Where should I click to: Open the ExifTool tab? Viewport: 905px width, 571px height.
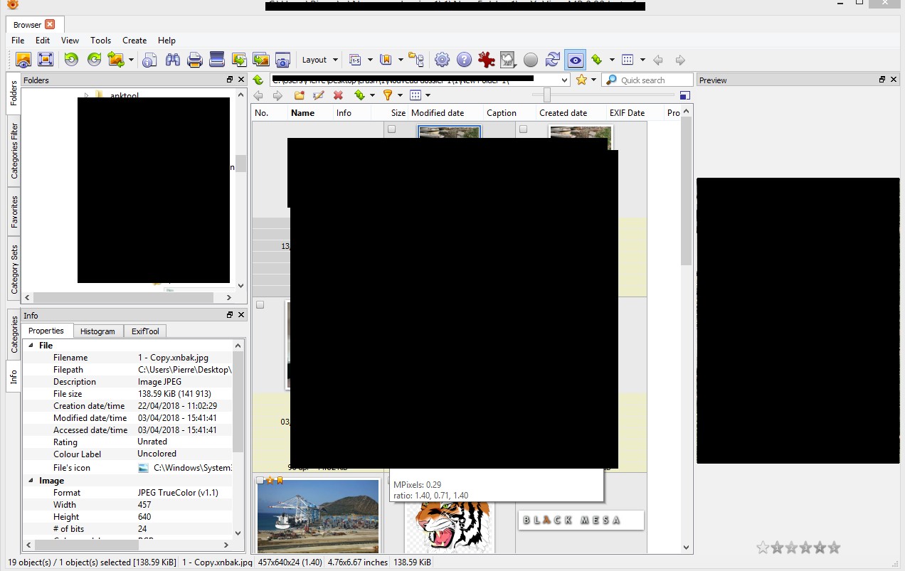tap(145, 331)
